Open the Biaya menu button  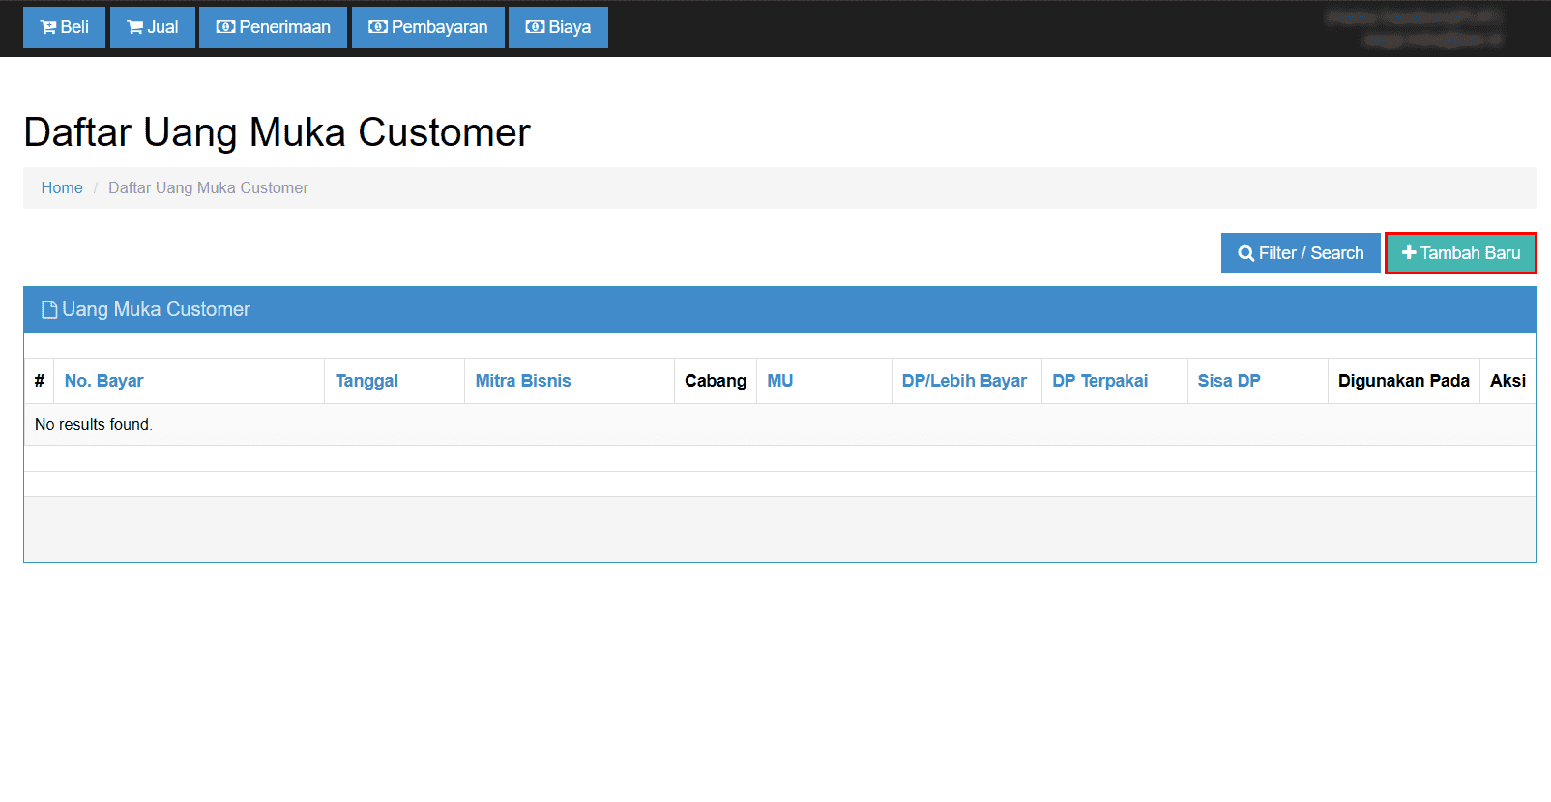(558, 27)
